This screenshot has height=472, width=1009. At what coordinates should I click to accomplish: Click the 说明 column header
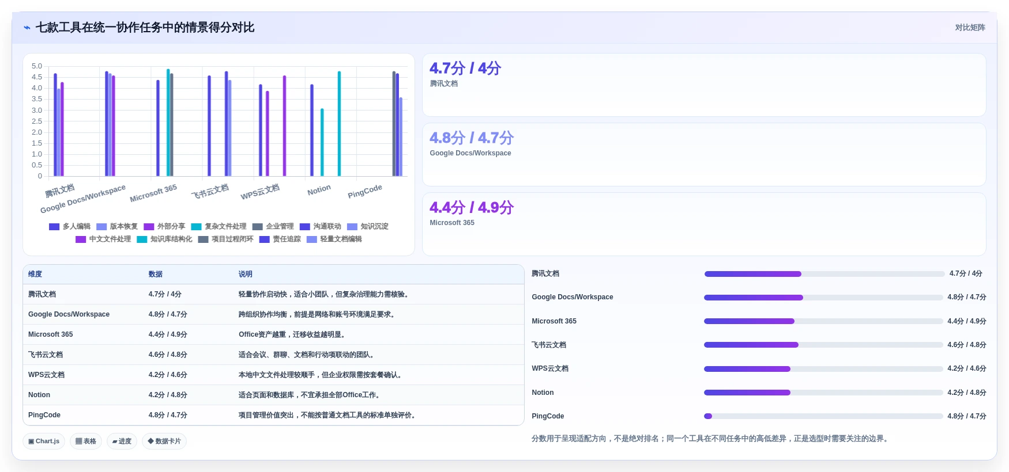pyautogui.click(x=246, y=275)
